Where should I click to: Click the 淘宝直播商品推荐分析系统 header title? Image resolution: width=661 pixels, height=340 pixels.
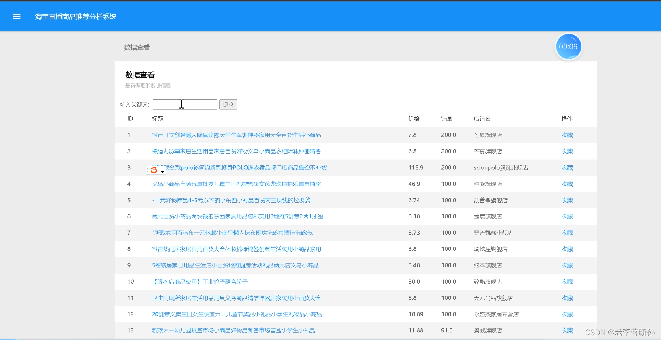(75, 17)
